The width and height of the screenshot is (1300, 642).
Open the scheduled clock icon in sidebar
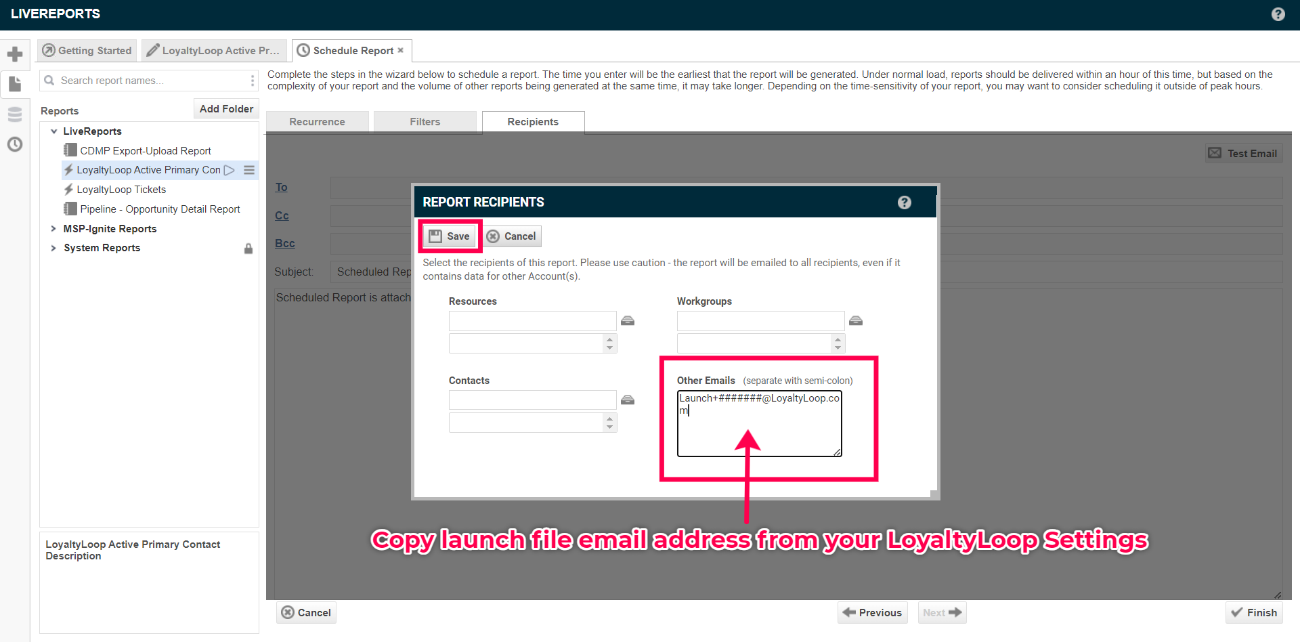(15, 144)
